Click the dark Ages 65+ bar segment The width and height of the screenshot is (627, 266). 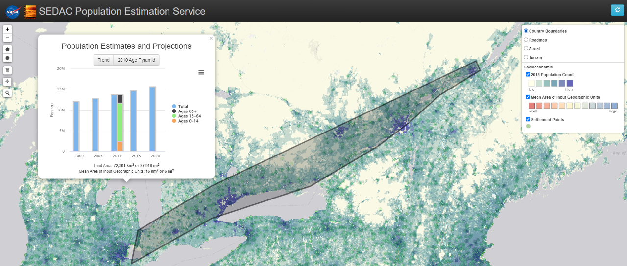[x=120, y=99]
